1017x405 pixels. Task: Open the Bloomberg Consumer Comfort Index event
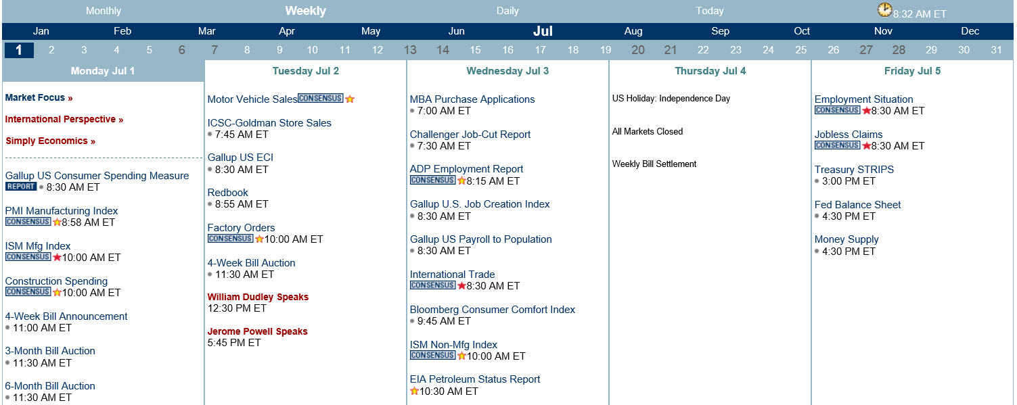click(x=493, y=310)
